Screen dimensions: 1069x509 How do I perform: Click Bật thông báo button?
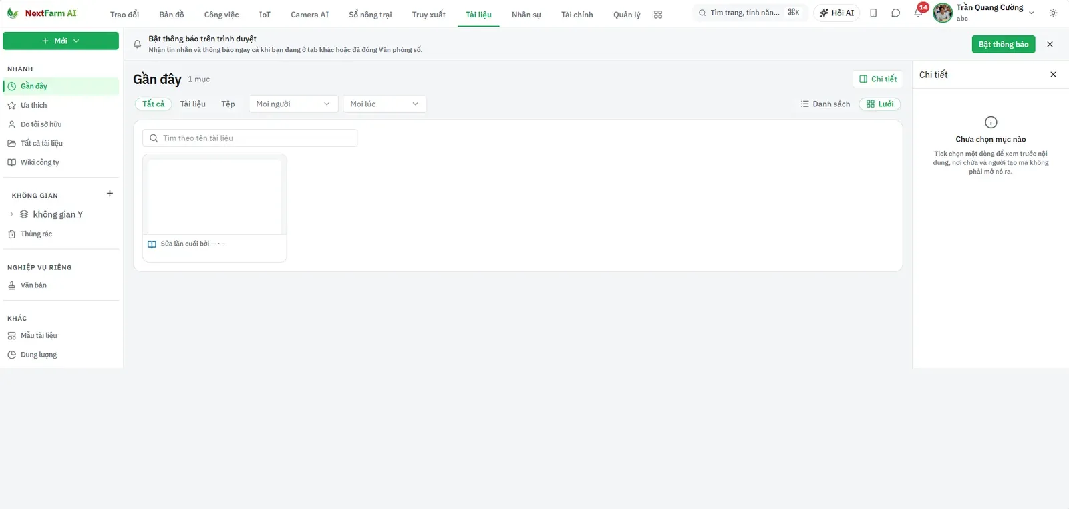coord(1004,44)
